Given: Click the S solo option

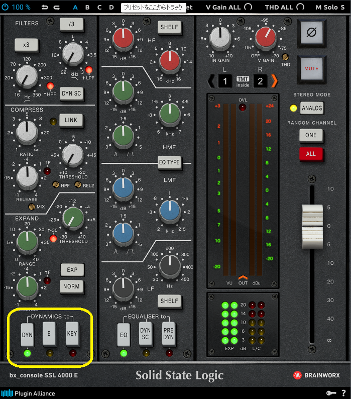Looking at the screenshot, I should coord(342,7).
